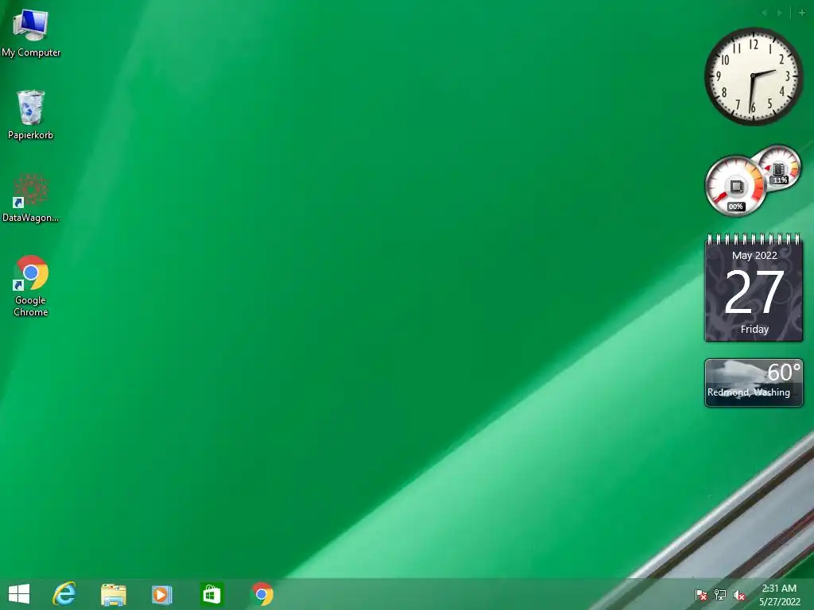Click the sidebar previous page arrow
This screenshot has height=610, width=814.
point(765,13)
